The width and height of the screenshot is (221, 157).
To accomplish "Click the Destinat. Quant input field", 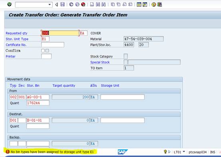I will pyautogui.click(x=38, y=126).
